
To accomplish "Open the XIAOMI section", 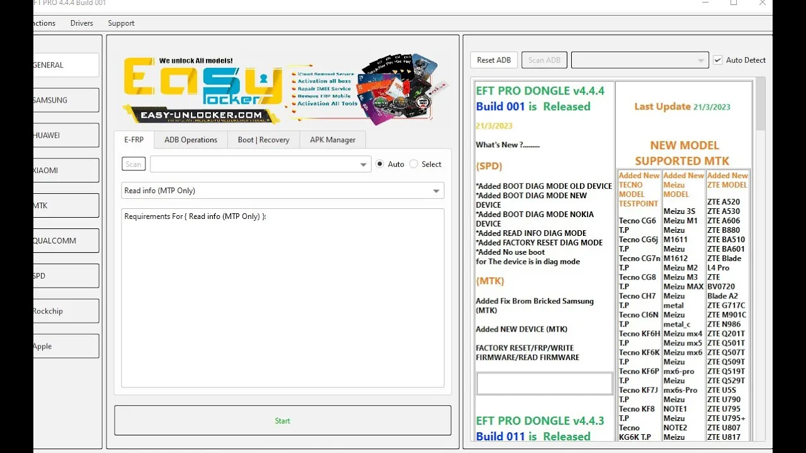I will pyautogui.click(x=66, y=171).
